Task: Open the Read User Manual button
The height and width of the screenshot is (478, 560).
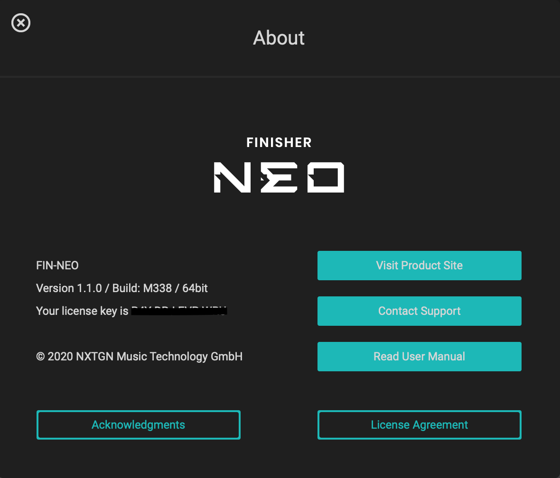Action: (419, 357)
